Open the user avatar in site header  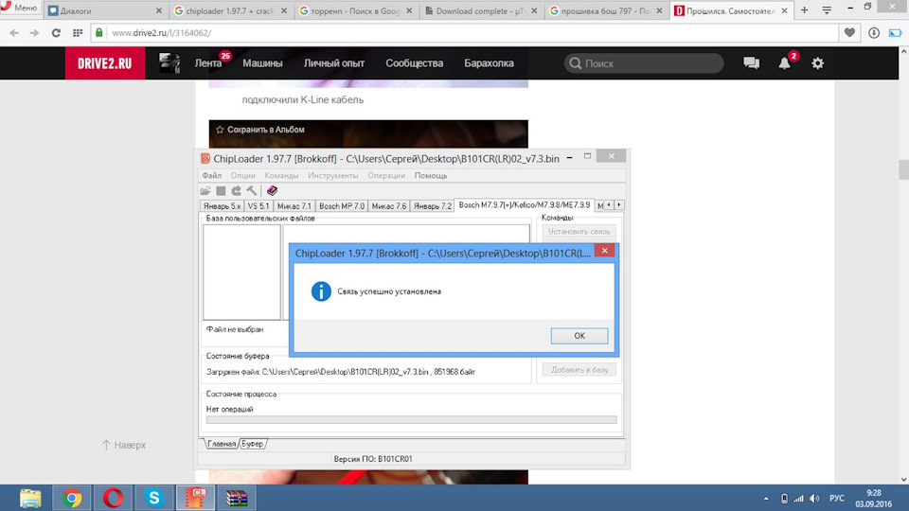pos(169,63)
